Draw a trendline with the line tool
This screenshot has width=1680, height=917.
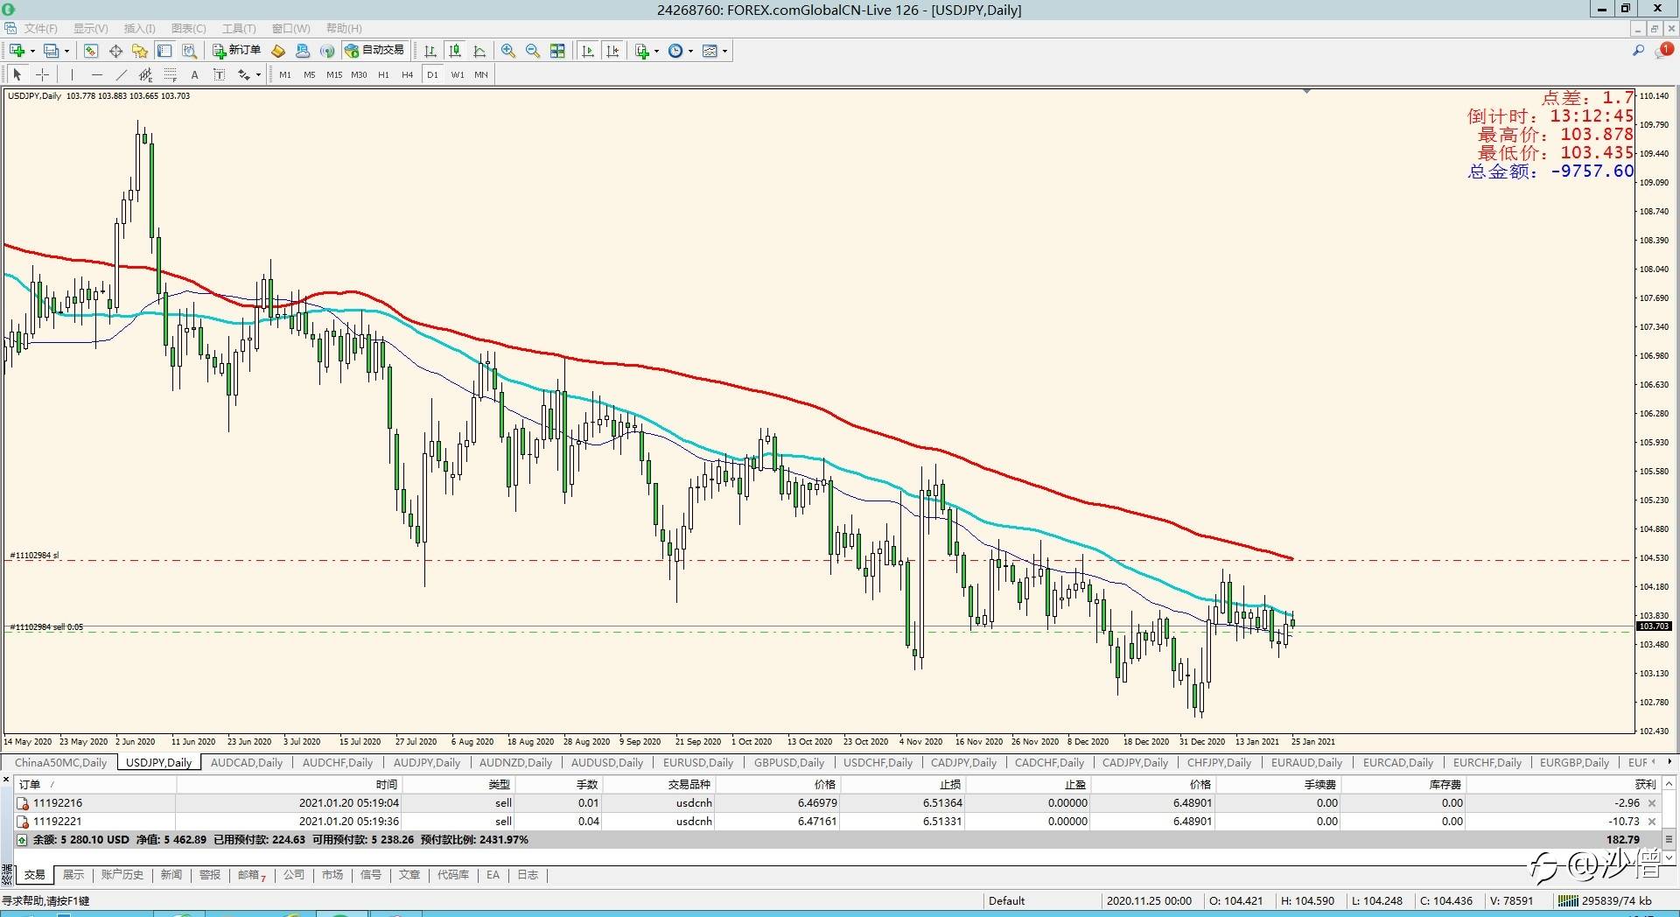[122, 75]
